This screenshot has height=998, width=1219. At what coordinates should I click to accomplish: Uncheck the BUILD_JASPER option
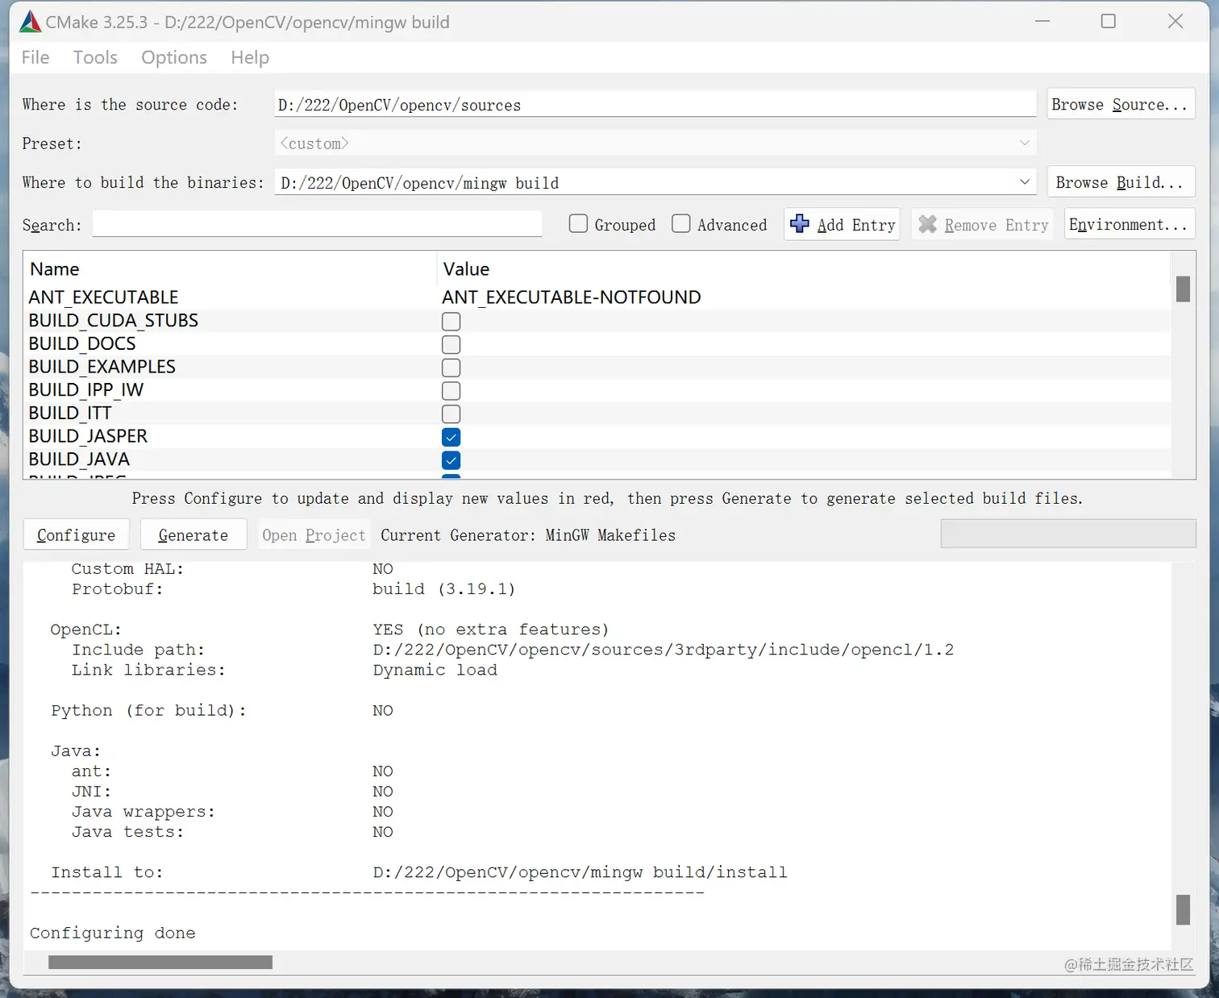pyautogui.click(x=451, y=437)
